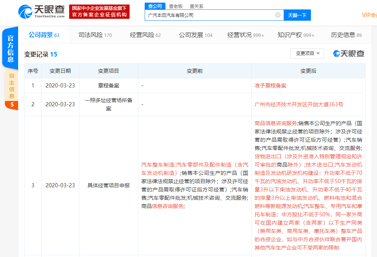Open the 公司发展 104 tab
This screenshot has width=377, height=257.
195,35
